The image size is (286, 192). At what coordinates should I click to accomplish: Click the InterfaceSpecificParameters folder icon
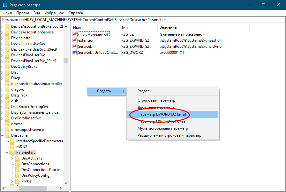[x=12, y=141]
